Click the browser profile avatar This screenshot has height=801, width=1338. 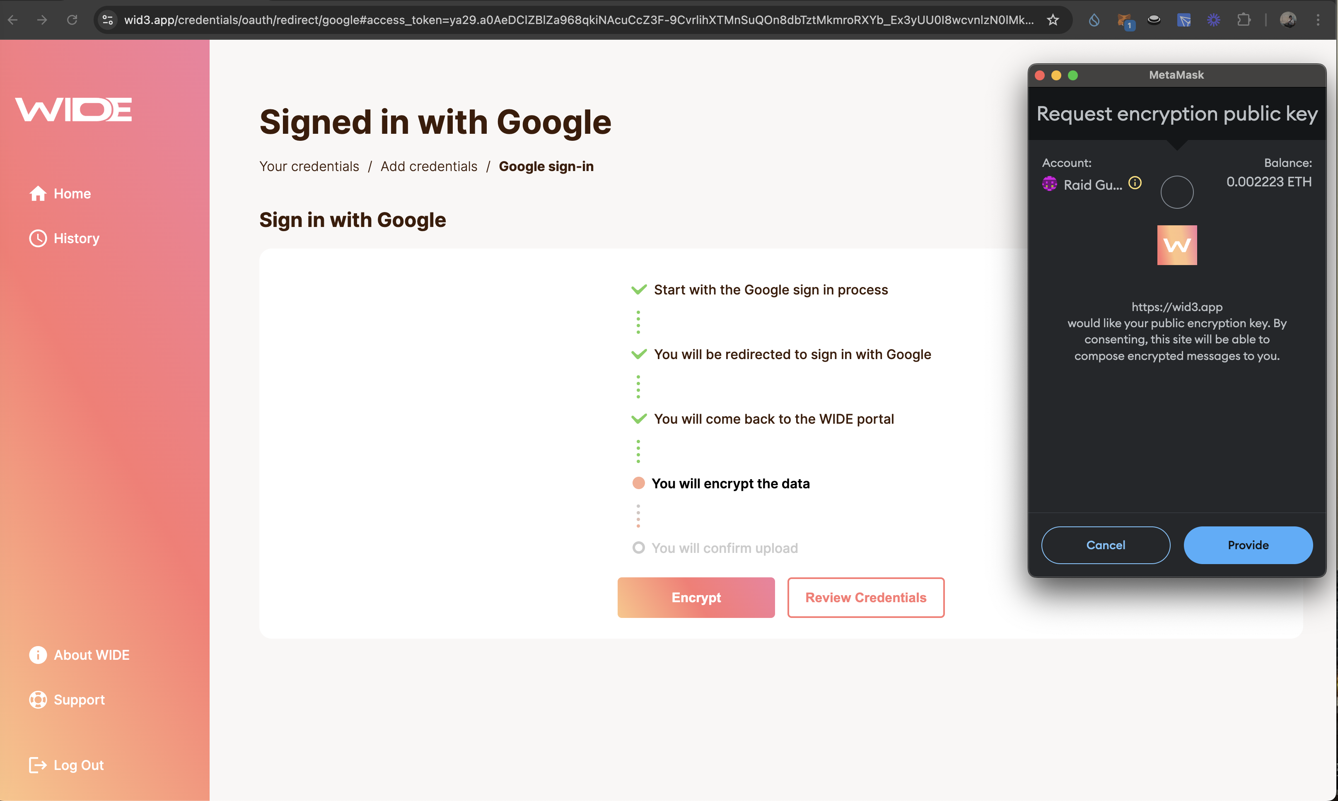1288,20
